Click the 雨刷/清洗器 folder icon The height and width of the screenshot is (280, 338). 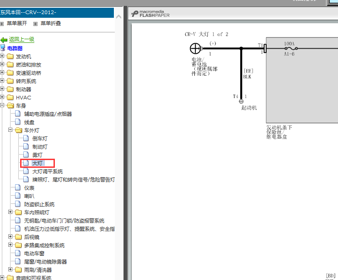(x=18, y=270)
